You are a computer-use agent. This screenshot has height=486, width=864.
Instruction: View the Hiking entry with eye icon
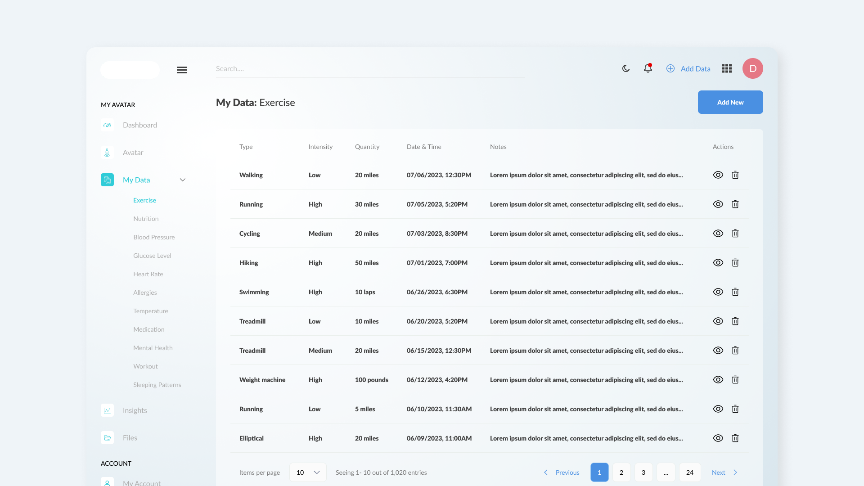click(x=718, y=263)
